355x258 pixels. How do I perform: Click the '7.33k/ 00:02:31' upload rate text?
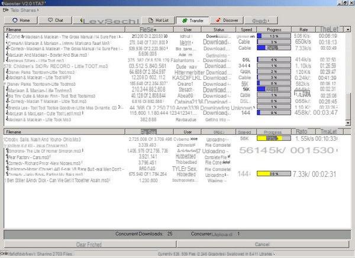point(314,174)
